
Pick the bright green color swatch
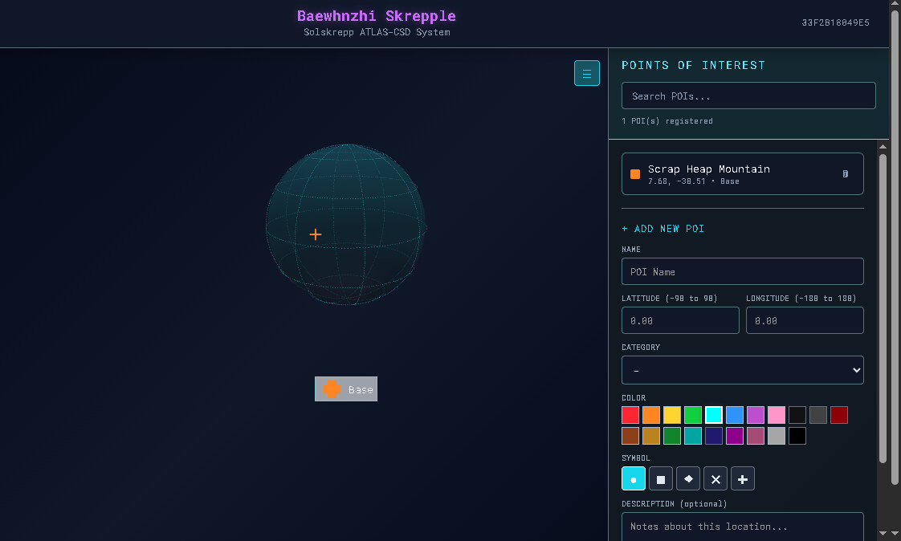click(693, 415)
